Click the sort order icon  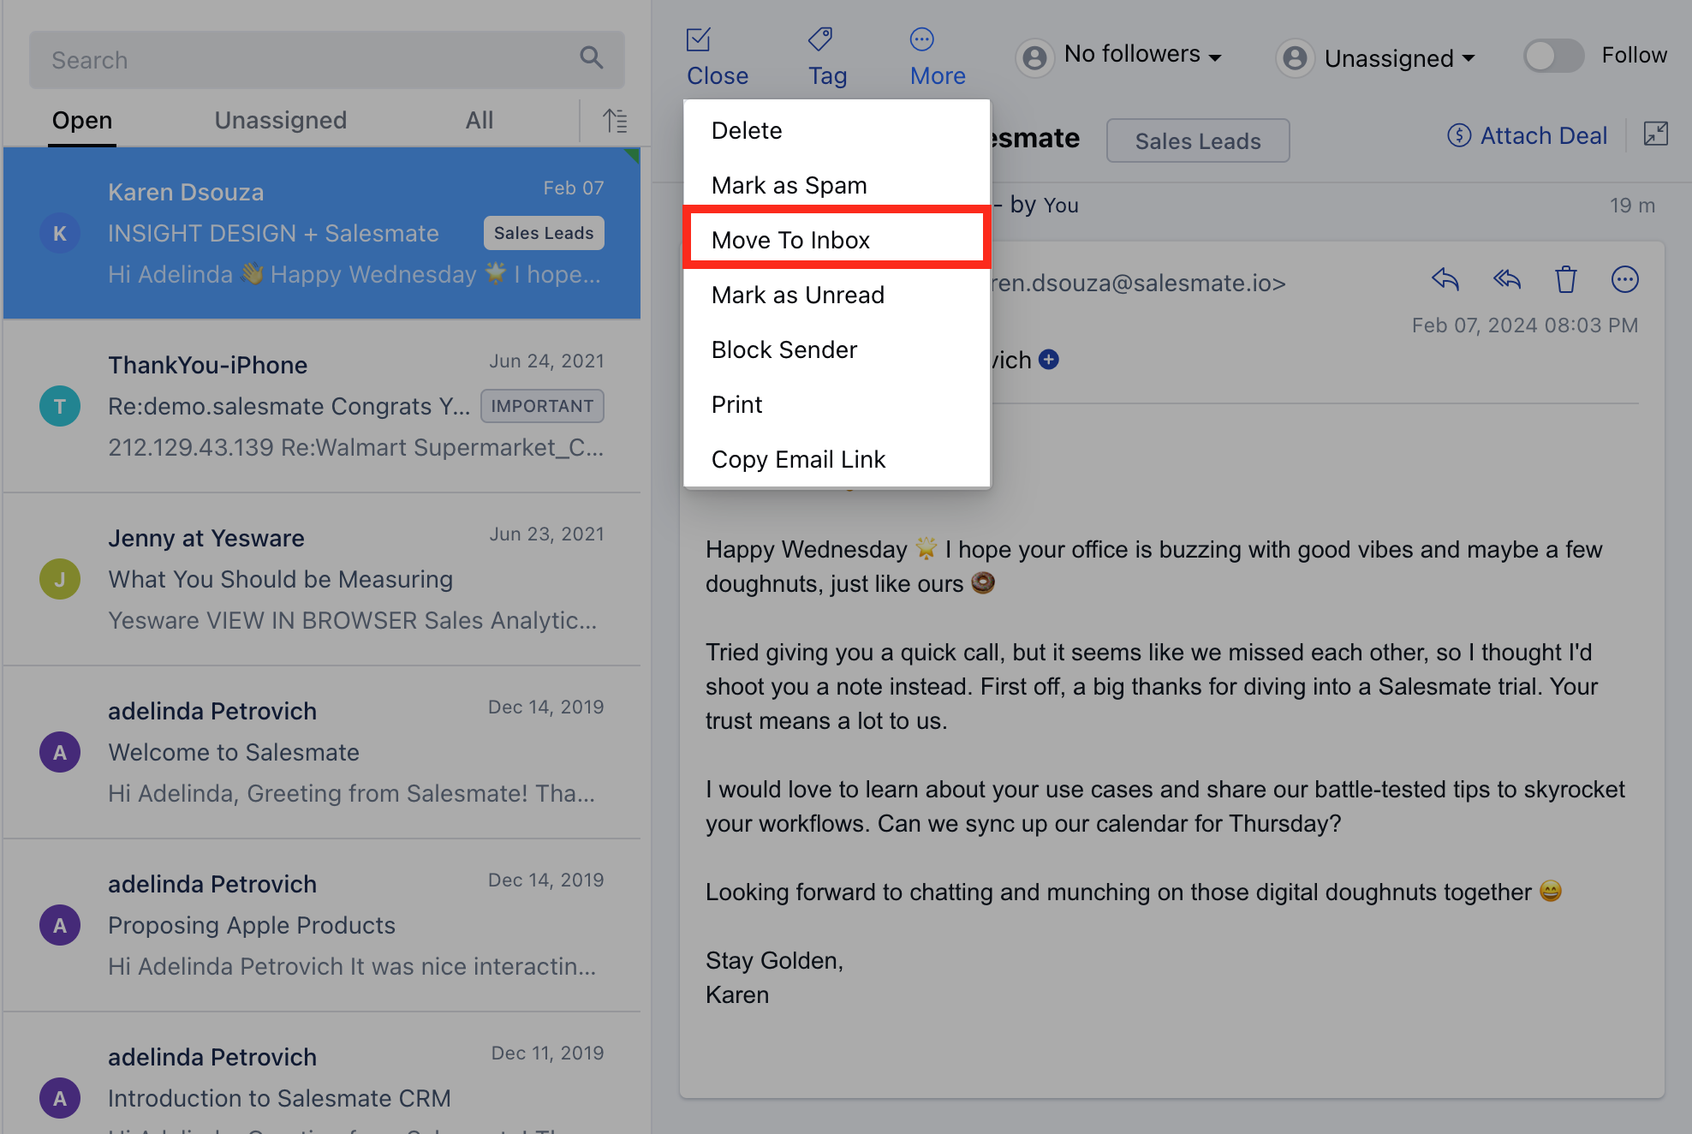tap(615, 121)
